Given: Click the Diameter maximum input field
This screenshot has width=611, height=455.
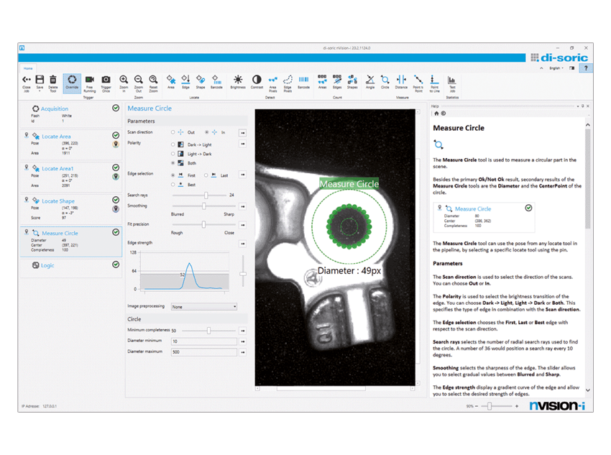Looking at the screenshot, I should click(204, 352).
